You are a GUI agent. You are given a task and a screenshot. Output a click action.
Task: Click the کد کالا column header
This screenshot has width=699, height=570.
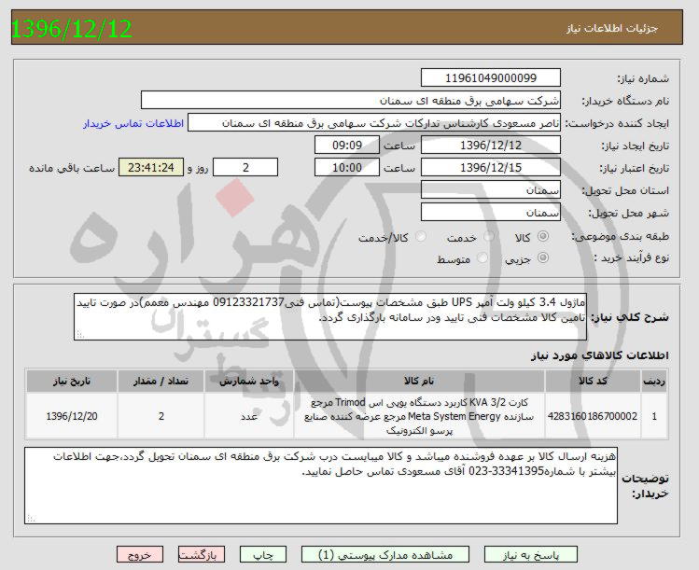pos(593,381)
